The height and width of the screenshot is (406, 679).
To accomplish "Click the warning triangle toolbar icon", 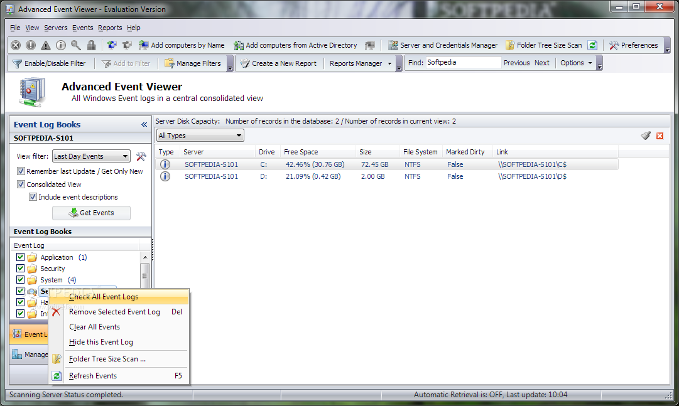I will [x=45, y=45].
